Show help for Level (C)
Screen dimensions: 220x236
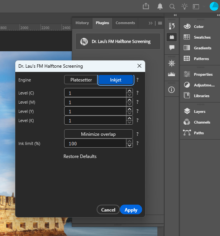pos(137,93)
